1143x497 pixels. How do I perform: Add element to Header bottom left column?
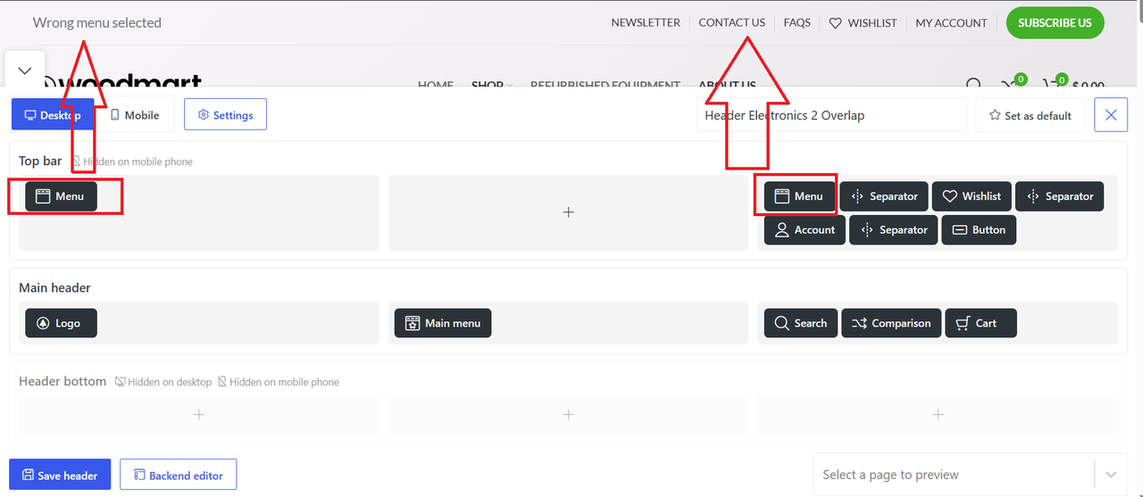pyautogui.click(x=199, y=415)
